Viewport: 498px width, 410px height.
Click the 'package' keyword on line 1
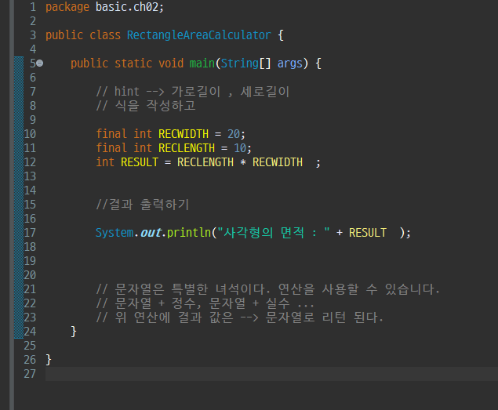(67, 7)
